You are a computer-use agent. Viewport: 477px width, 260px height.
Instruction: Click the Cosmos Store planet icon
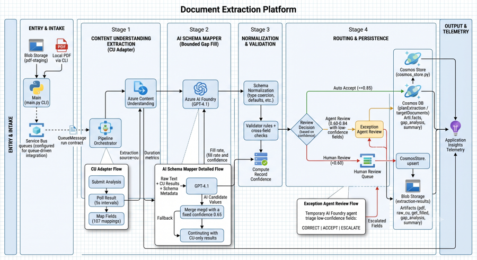pyautogui.click(x=413, y=58)
